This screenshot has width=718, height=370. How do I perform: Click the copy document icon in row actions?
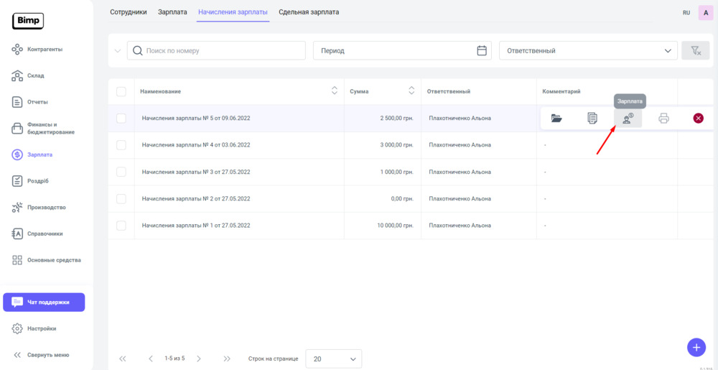pyautogui.click(x=592, y=119)
